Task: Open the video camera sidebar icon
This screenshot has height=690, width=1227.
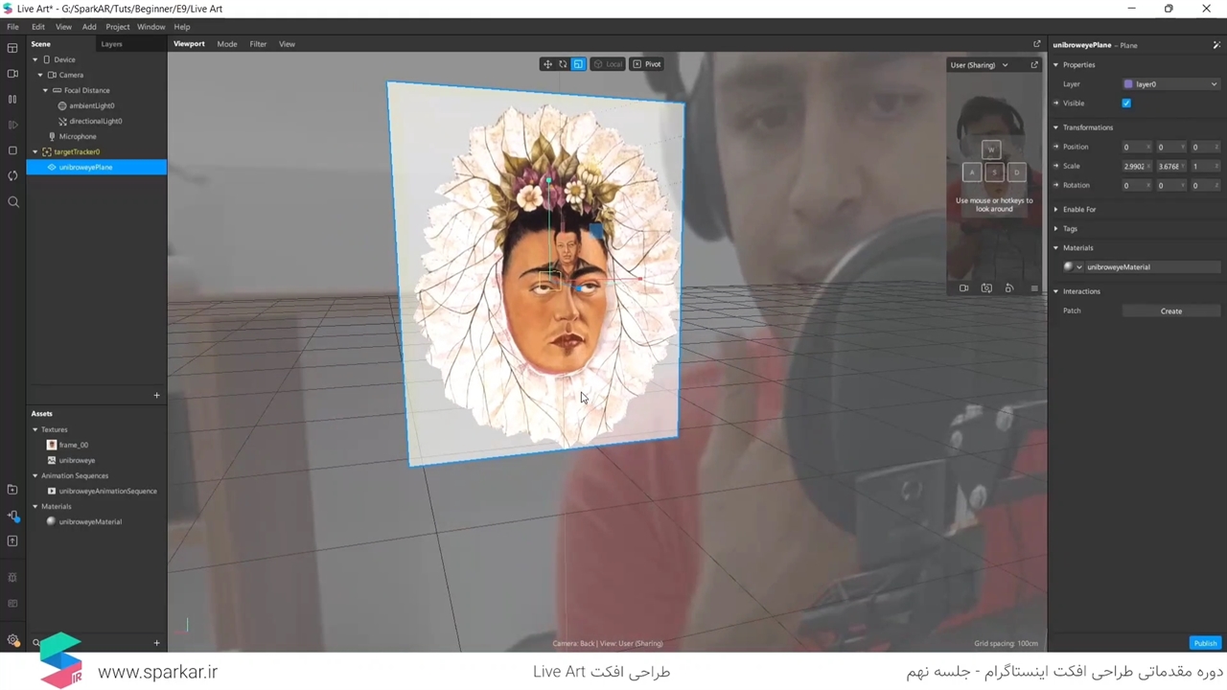Action: coord(12,74)
